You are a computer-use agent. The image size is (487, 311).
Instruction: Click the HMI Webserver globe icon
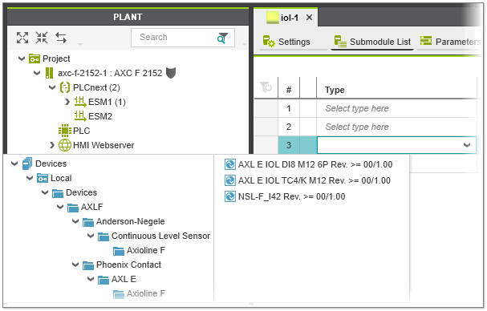coord(65,145)
